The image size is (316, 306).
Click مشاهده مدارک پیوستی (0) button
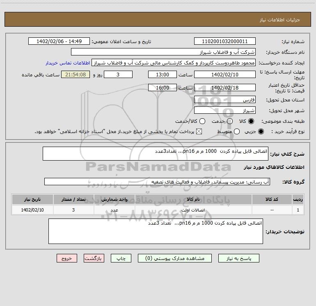175,258
